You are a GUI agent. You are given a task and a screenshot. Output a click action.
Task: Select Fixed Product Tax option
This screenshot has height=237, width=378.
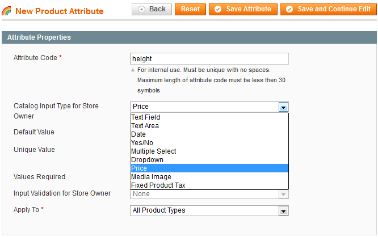pyautogui.click(x=158, y=185)
